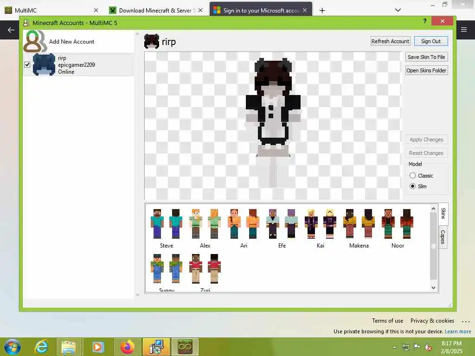Open the installer taskbar icon
Image resolution: width=475 pixels, height=356 pixels.
[x=156, y=347]
